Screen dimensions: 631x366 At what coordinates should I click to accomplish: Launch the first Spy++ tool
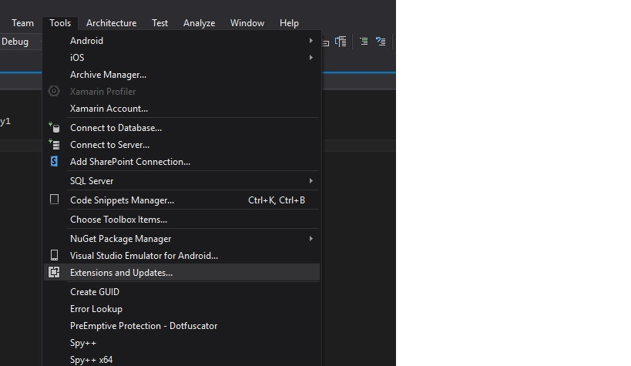tap(182, 343)
